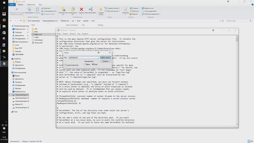Viewport: 254px width, 143px height.
Task: Select the mime.types file
Action: click(38, 40)
